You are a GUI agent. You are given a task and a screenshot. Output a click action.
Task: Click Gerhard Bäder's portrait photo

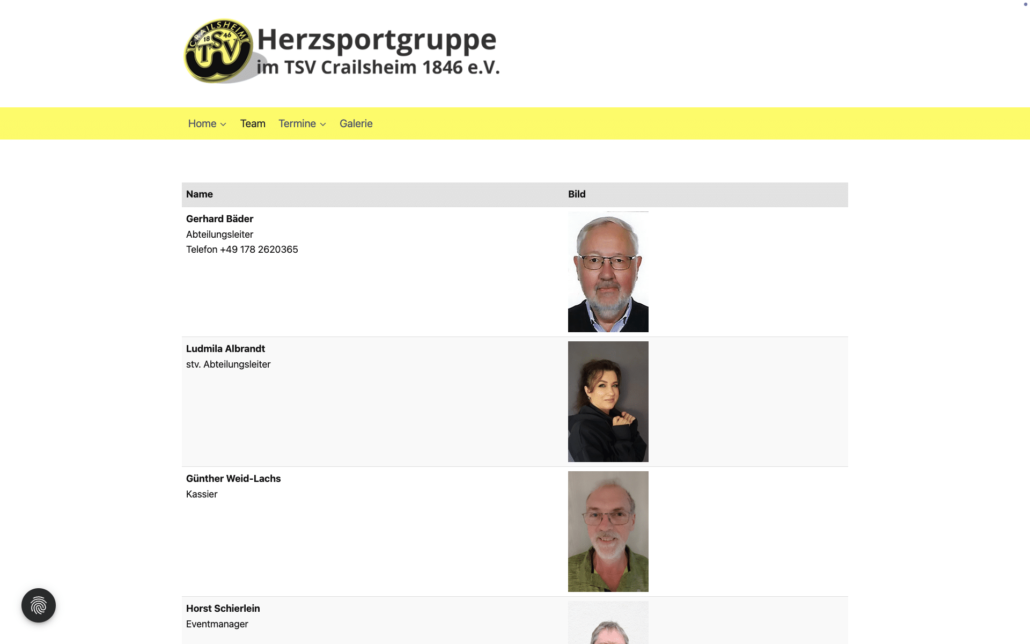(x=608, y=272)
